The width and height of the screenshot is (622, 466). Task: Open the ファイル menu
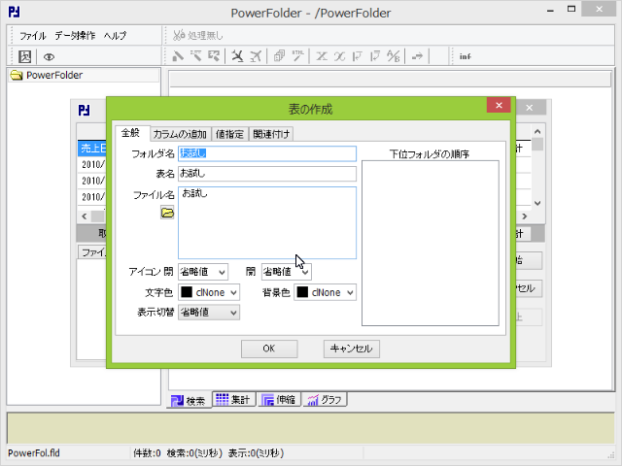click(33, 36)
